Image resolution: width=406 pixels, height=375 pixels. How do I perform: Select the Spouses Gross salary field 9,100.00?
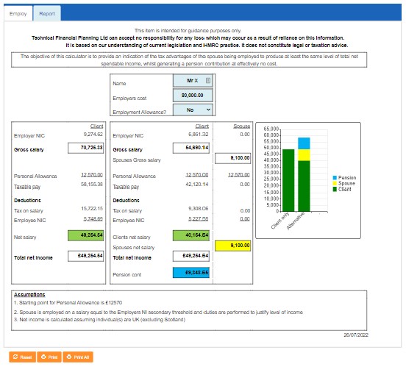click(232, 158)
